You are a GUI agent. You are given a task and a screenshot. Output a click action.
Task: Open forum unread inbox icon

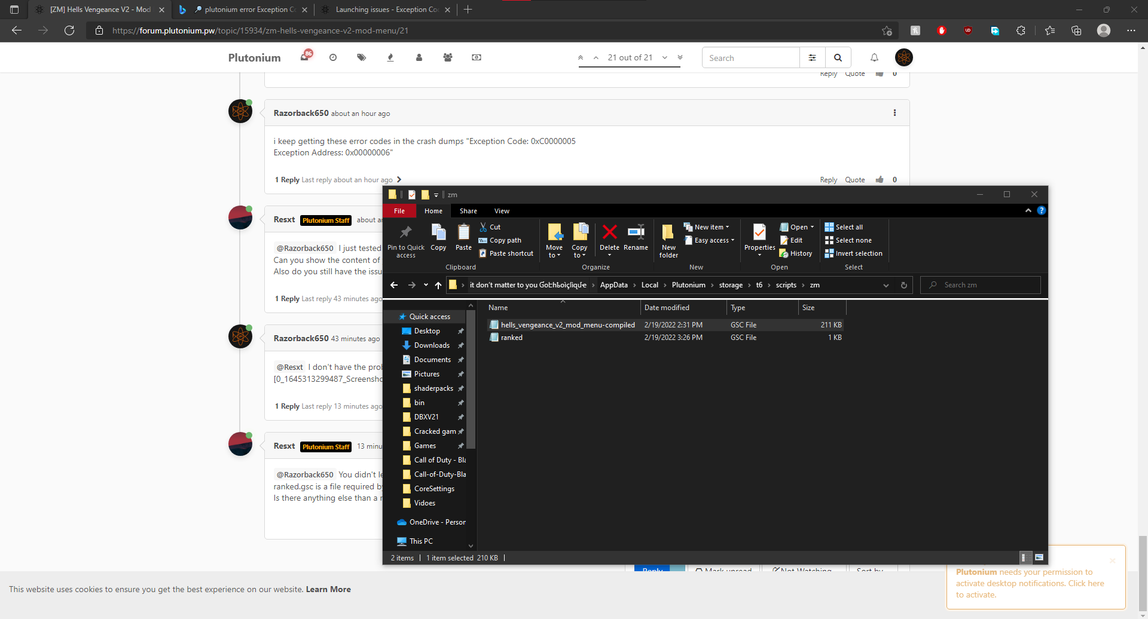click(306, 57)
